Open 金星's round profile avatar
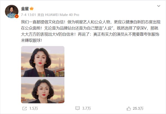The width and height of the screenshot is (166, 114). [12, 12]
